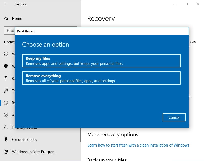This screenshot has width=204, height=161.
Task: Click the For developers tools icon
Action: [6, 139]
